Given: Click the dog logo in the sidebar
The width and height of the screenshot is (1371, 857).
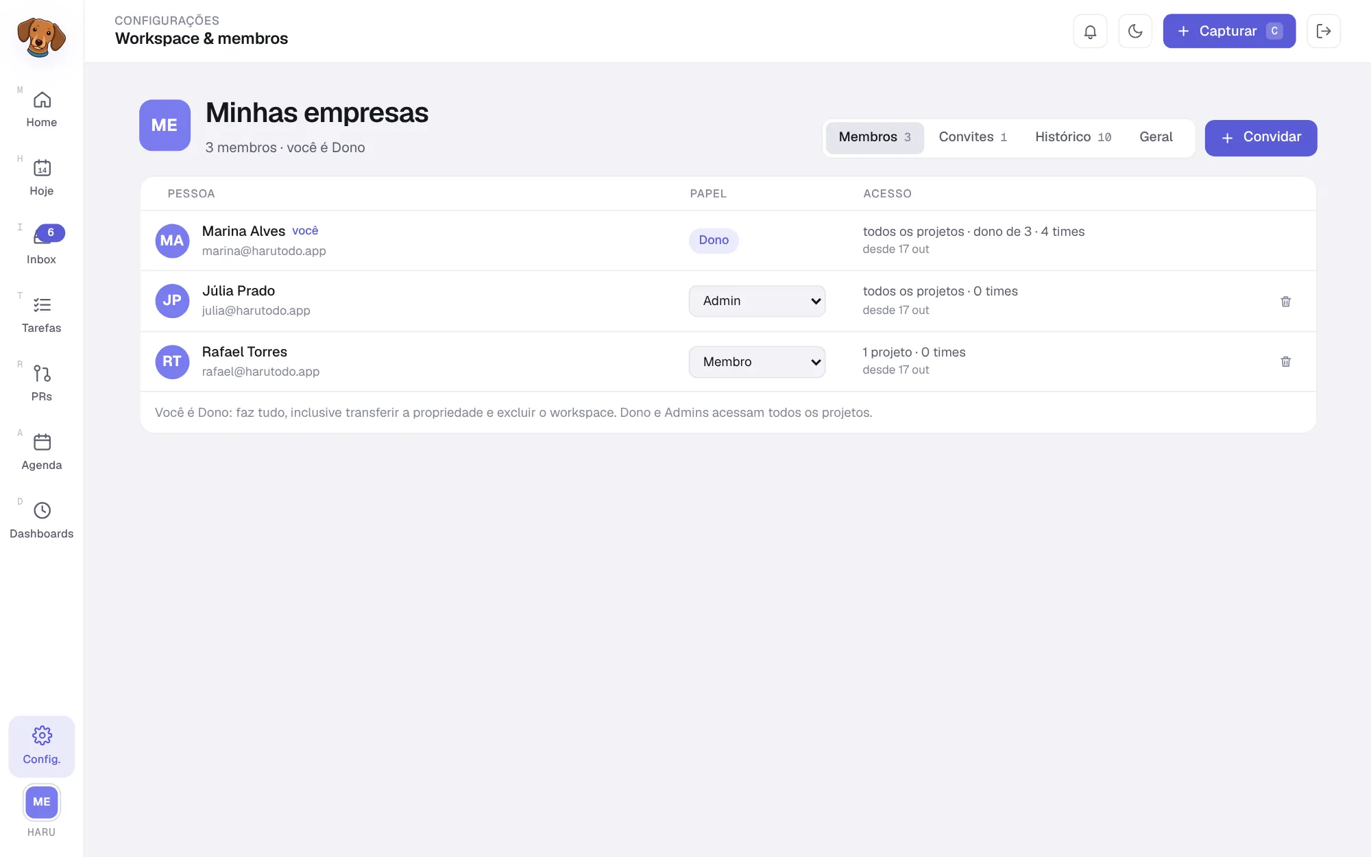Looking at the screenshot, I should (41, 36).
